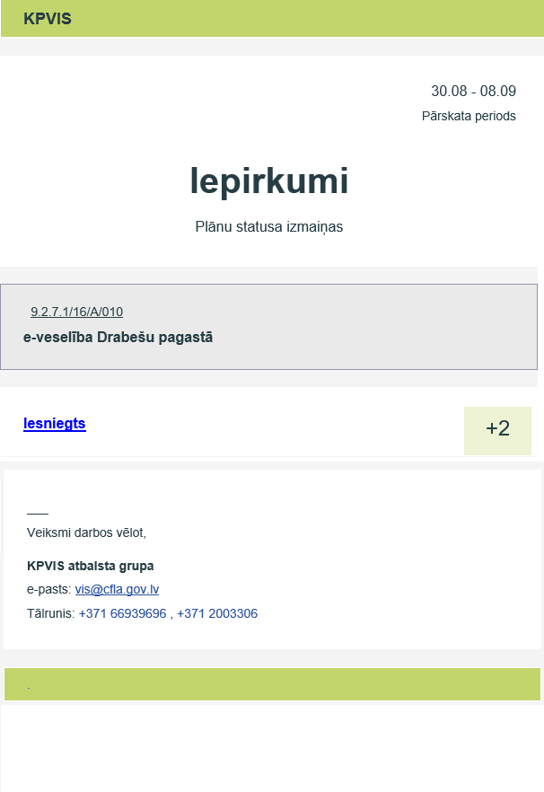Click the 30.08 - 08.09 date range
This screenshot has height=792, width=544.
pyautogui.click(x=473, y=91)
